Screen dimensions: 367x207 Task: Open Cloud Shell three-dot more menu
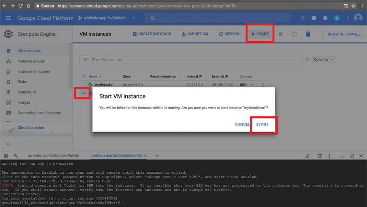329,156
